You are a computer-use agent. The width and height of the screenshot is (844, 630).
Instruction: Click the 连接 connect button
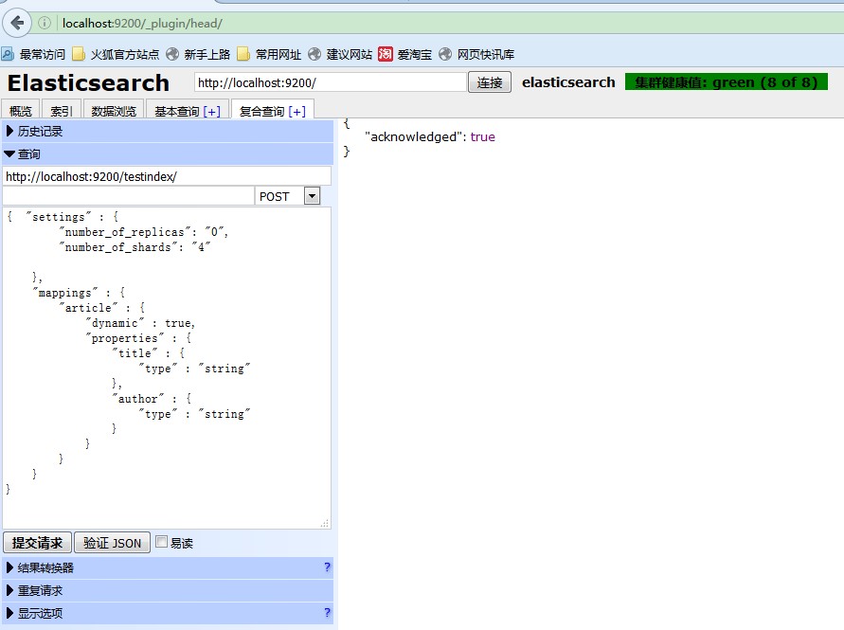point(490,82)
